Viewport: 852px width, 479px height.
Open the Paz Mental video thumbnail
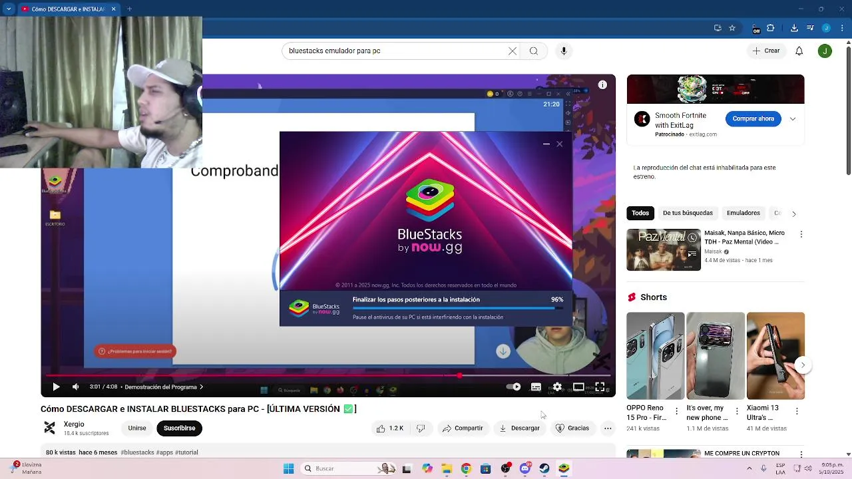pos(664,249)
